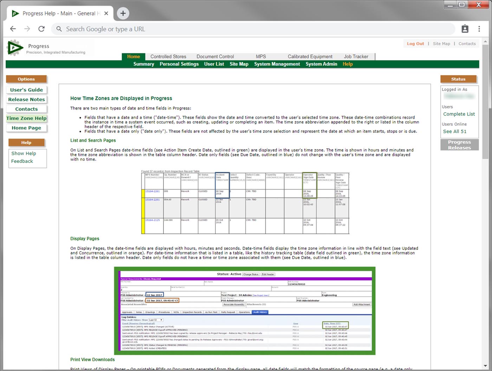Open a new browser tab
Image resolution: width=492 pixels, height=371 pixels.
[123, 13]
